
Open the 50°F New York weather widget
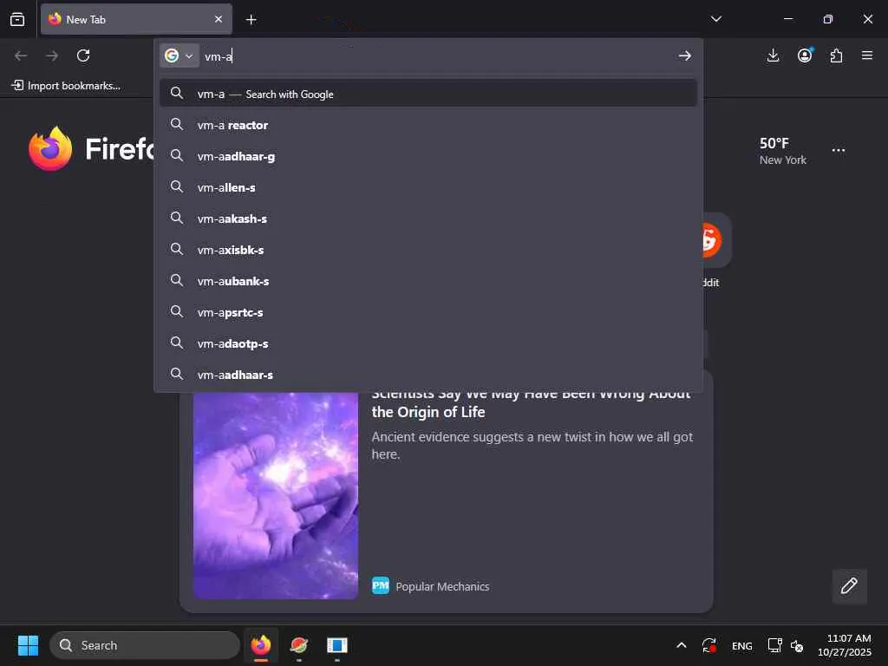tap(782, 151)
